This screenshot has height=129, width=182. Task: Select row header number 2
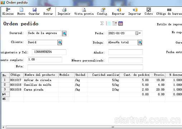5,85
